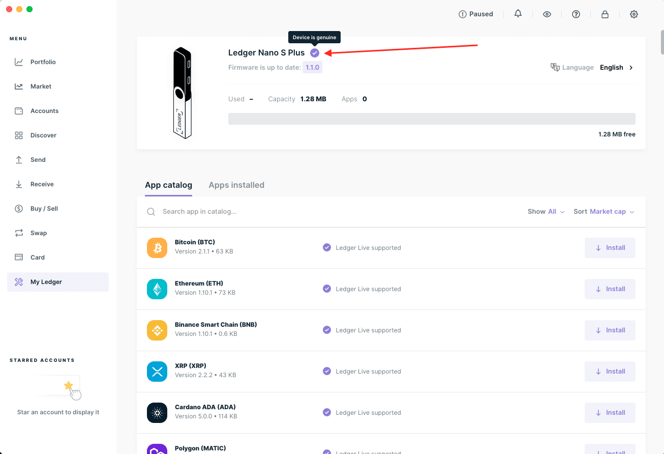Click Cardano Version 5.0.0 • 114 KB text
Screen dimensions: 664x454
click(x=206, y=416)
